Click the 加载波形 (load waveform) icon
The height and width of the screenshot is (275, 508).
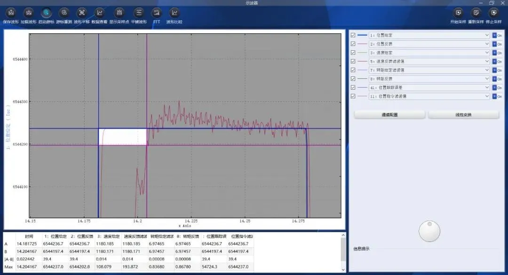(x=29, y=13)
